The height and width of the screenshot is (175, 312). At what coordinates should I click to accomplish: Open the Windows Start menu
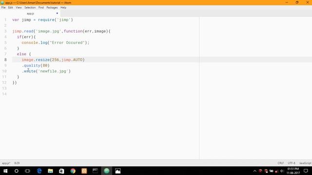pyautogui.click(x=5, y=171)
